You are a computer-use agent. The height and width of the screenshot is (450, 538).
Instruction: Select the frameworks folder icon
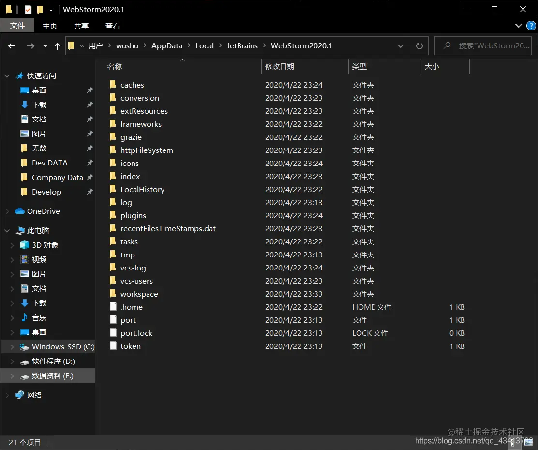113,123
